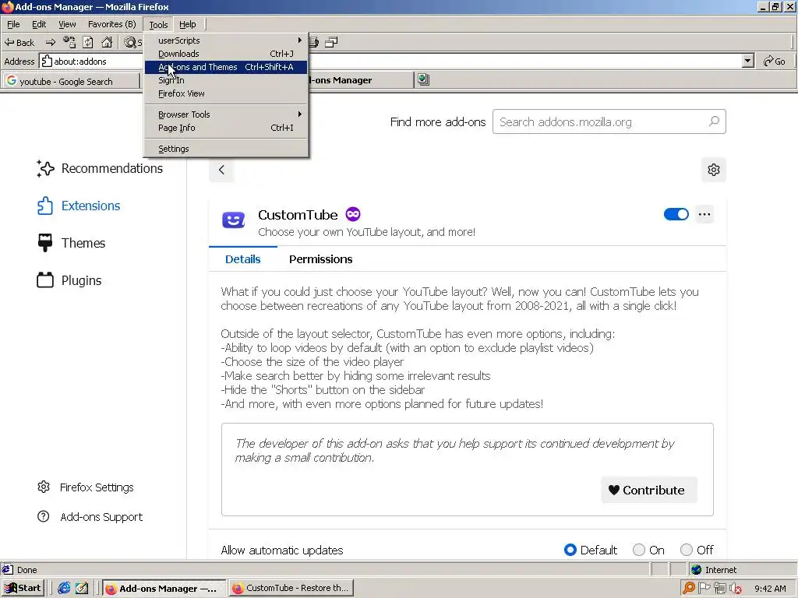The width and height of the screenshot is (798, 598).
Task: Open the three-dot more options for CustomTube
Action: (x=704, y=214)
